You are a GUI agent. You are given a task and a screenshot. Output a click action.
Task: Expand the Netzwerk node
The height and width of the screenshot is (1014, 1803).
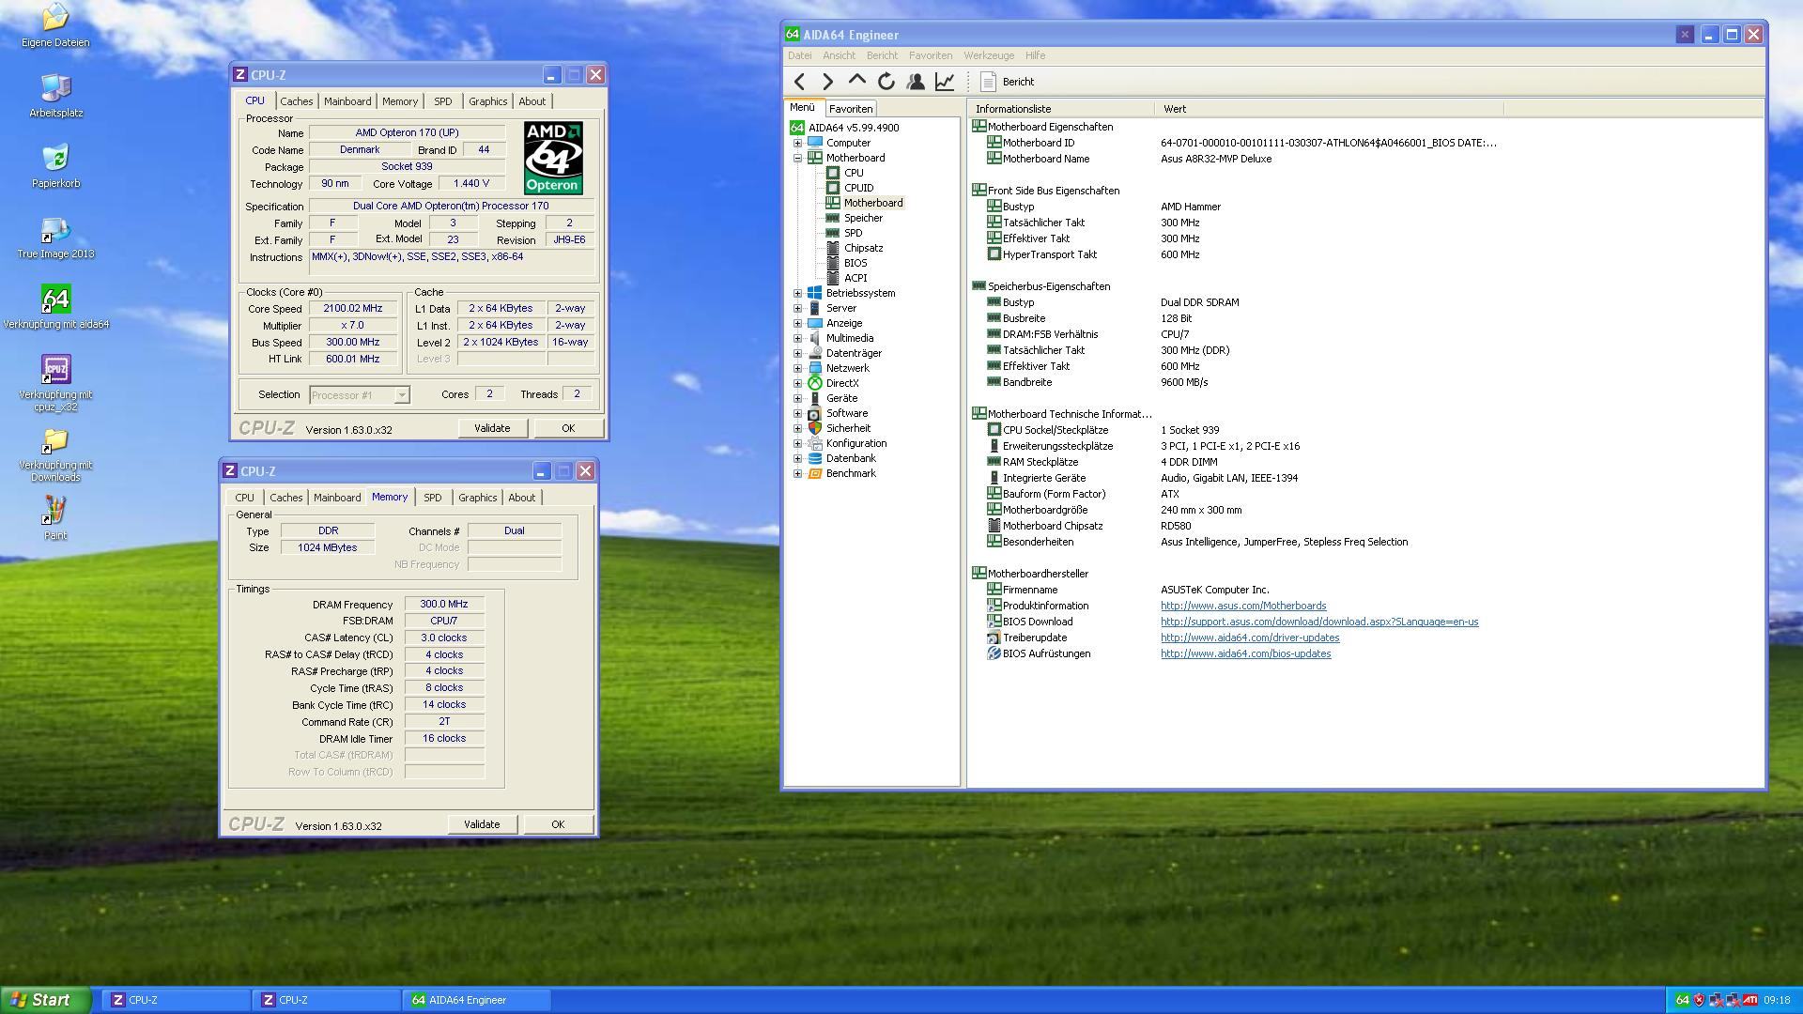(797, 368)
